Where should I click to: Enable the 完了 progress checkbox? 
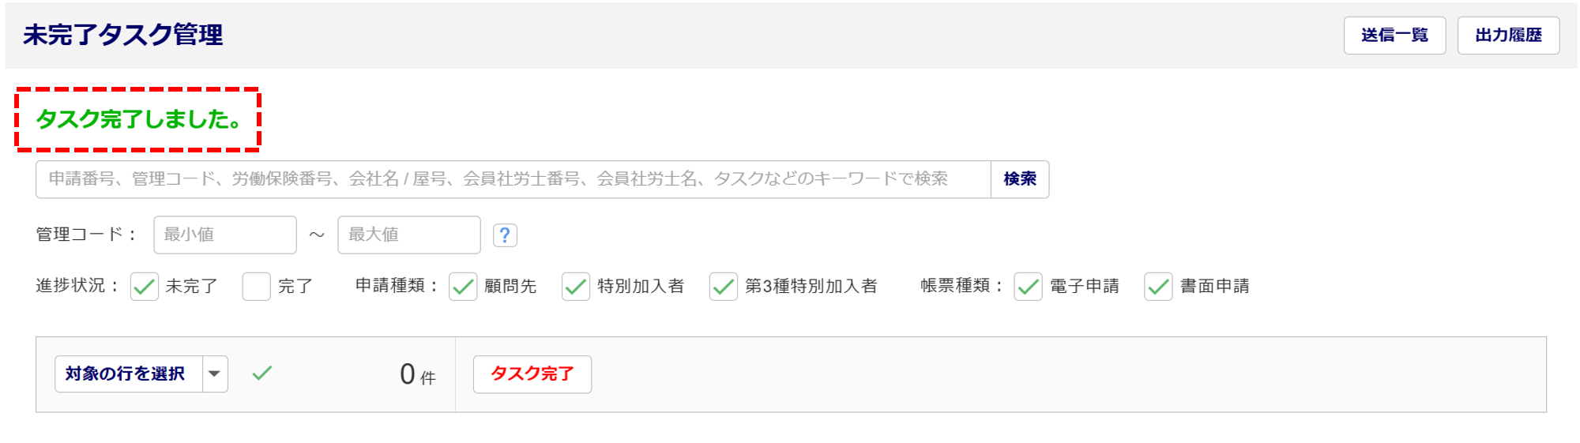(256, 287)
